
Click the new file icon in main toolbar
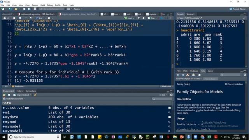[x=3, y=9]
